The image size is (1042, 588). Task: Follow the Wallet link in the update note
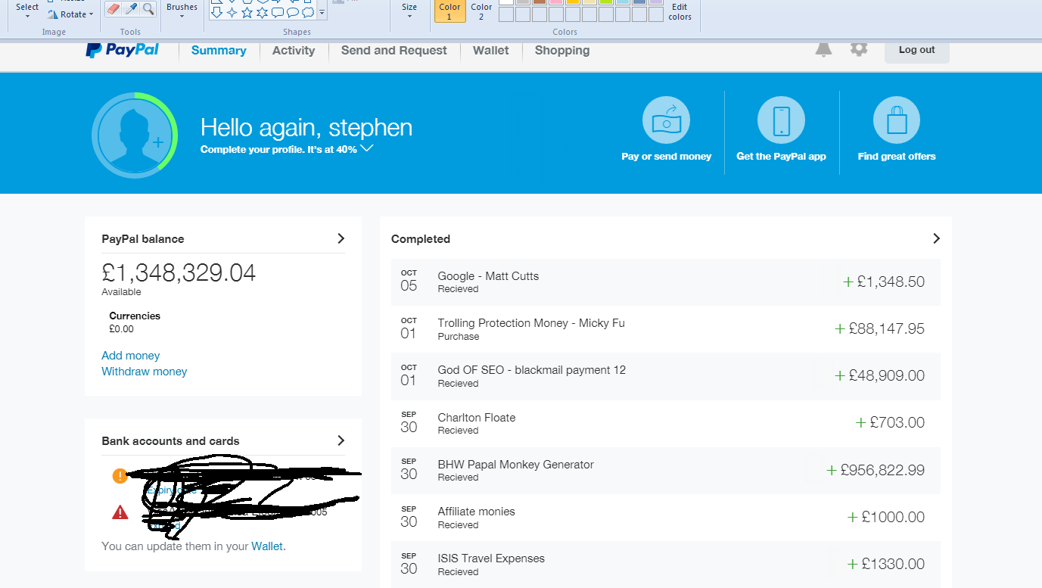point(267,546)
